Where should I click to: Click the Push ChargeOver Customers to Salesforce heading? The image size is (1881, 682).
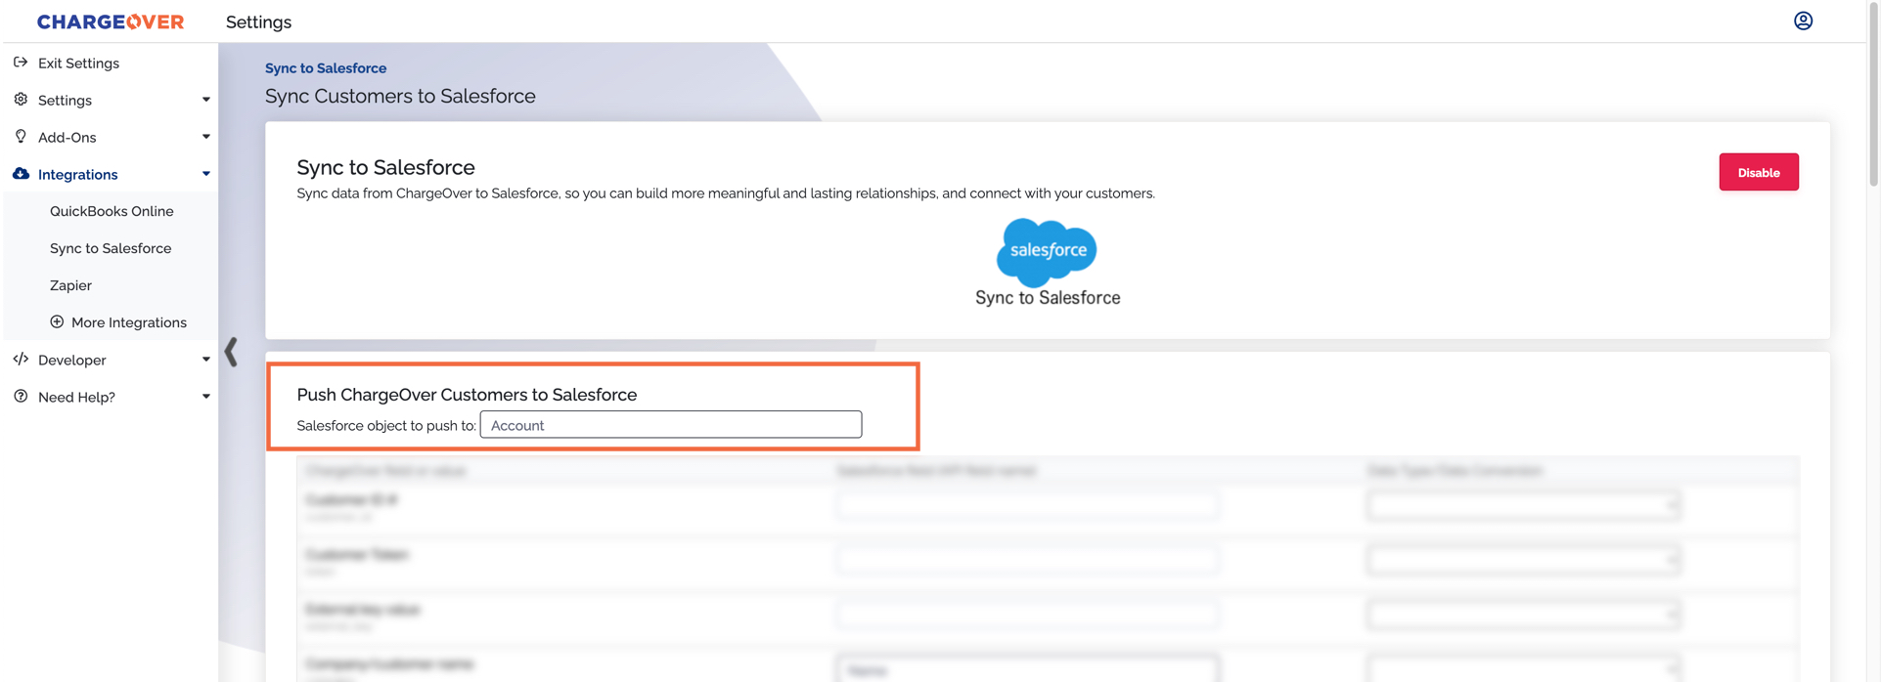coord(467,395)
